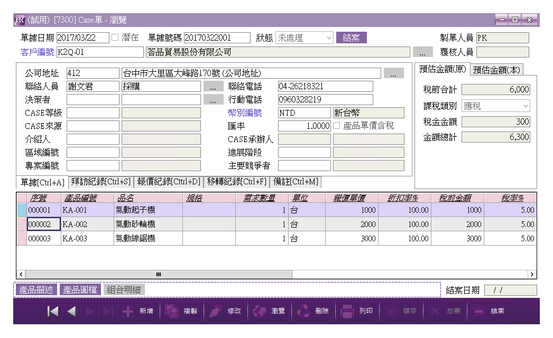Click the horizontal scrollbar of the product grid

pyautogui.click(x=159, y=275)
